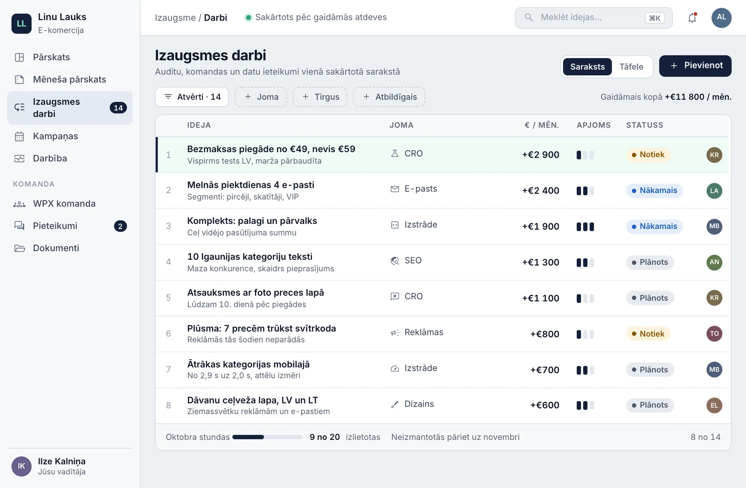Click the Dāvanu ceļveža lapa title

point(252,400)
